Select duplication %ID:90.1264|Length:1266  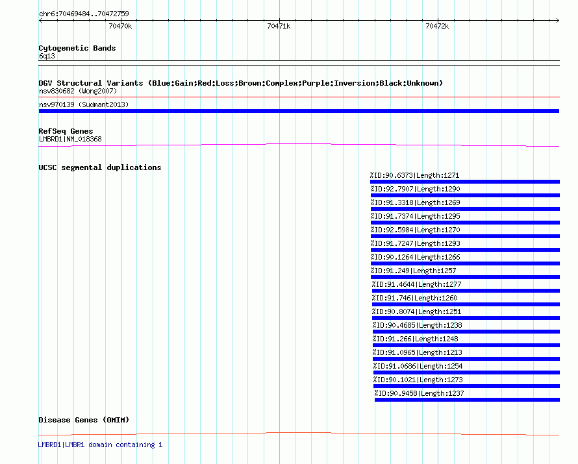click(x=415, y=257)
